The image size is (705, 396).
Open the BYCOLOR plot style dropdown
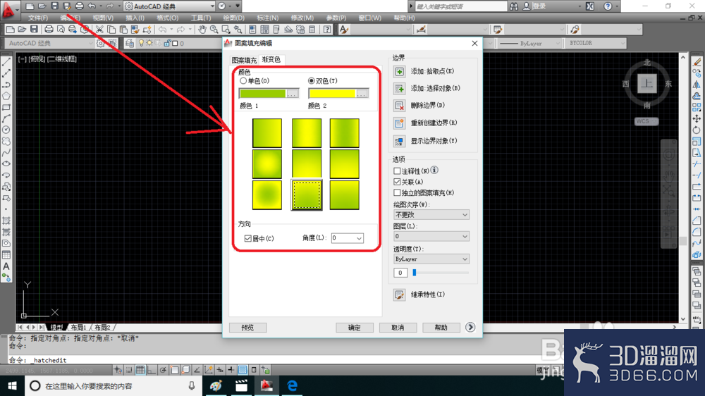pyautogui.click(x=595, y=43)
